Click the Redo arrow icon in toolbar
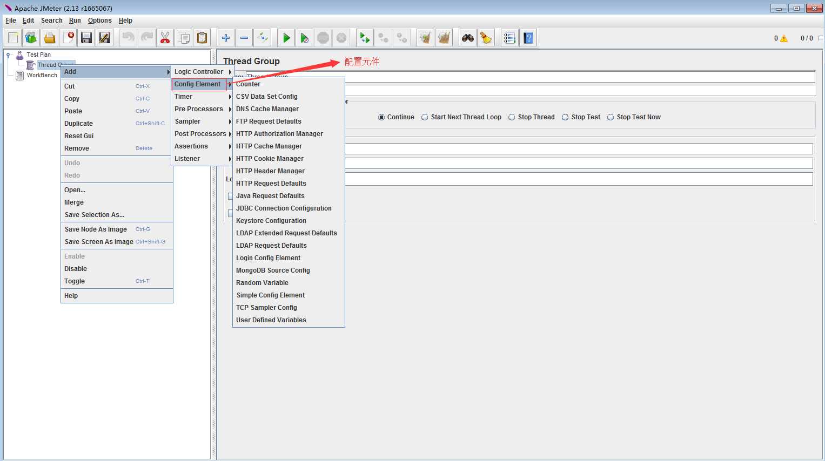The image size is (825, 461). (x=147, y=38)
